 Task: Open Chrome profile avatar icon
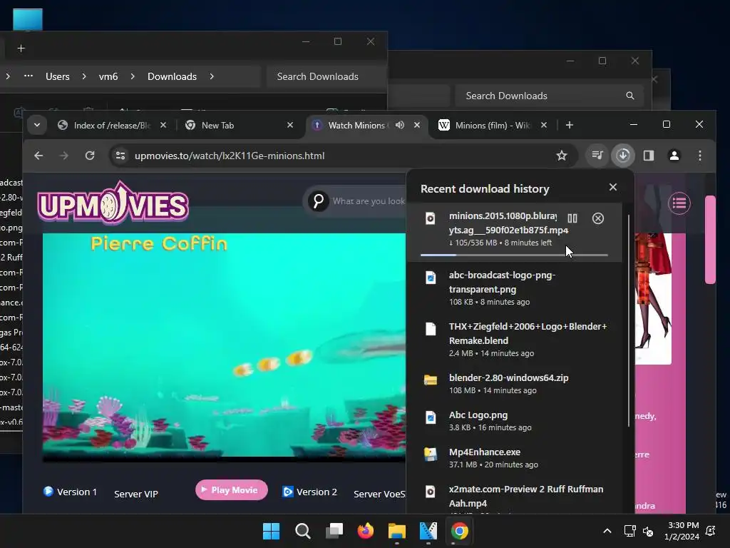point(674,155)
